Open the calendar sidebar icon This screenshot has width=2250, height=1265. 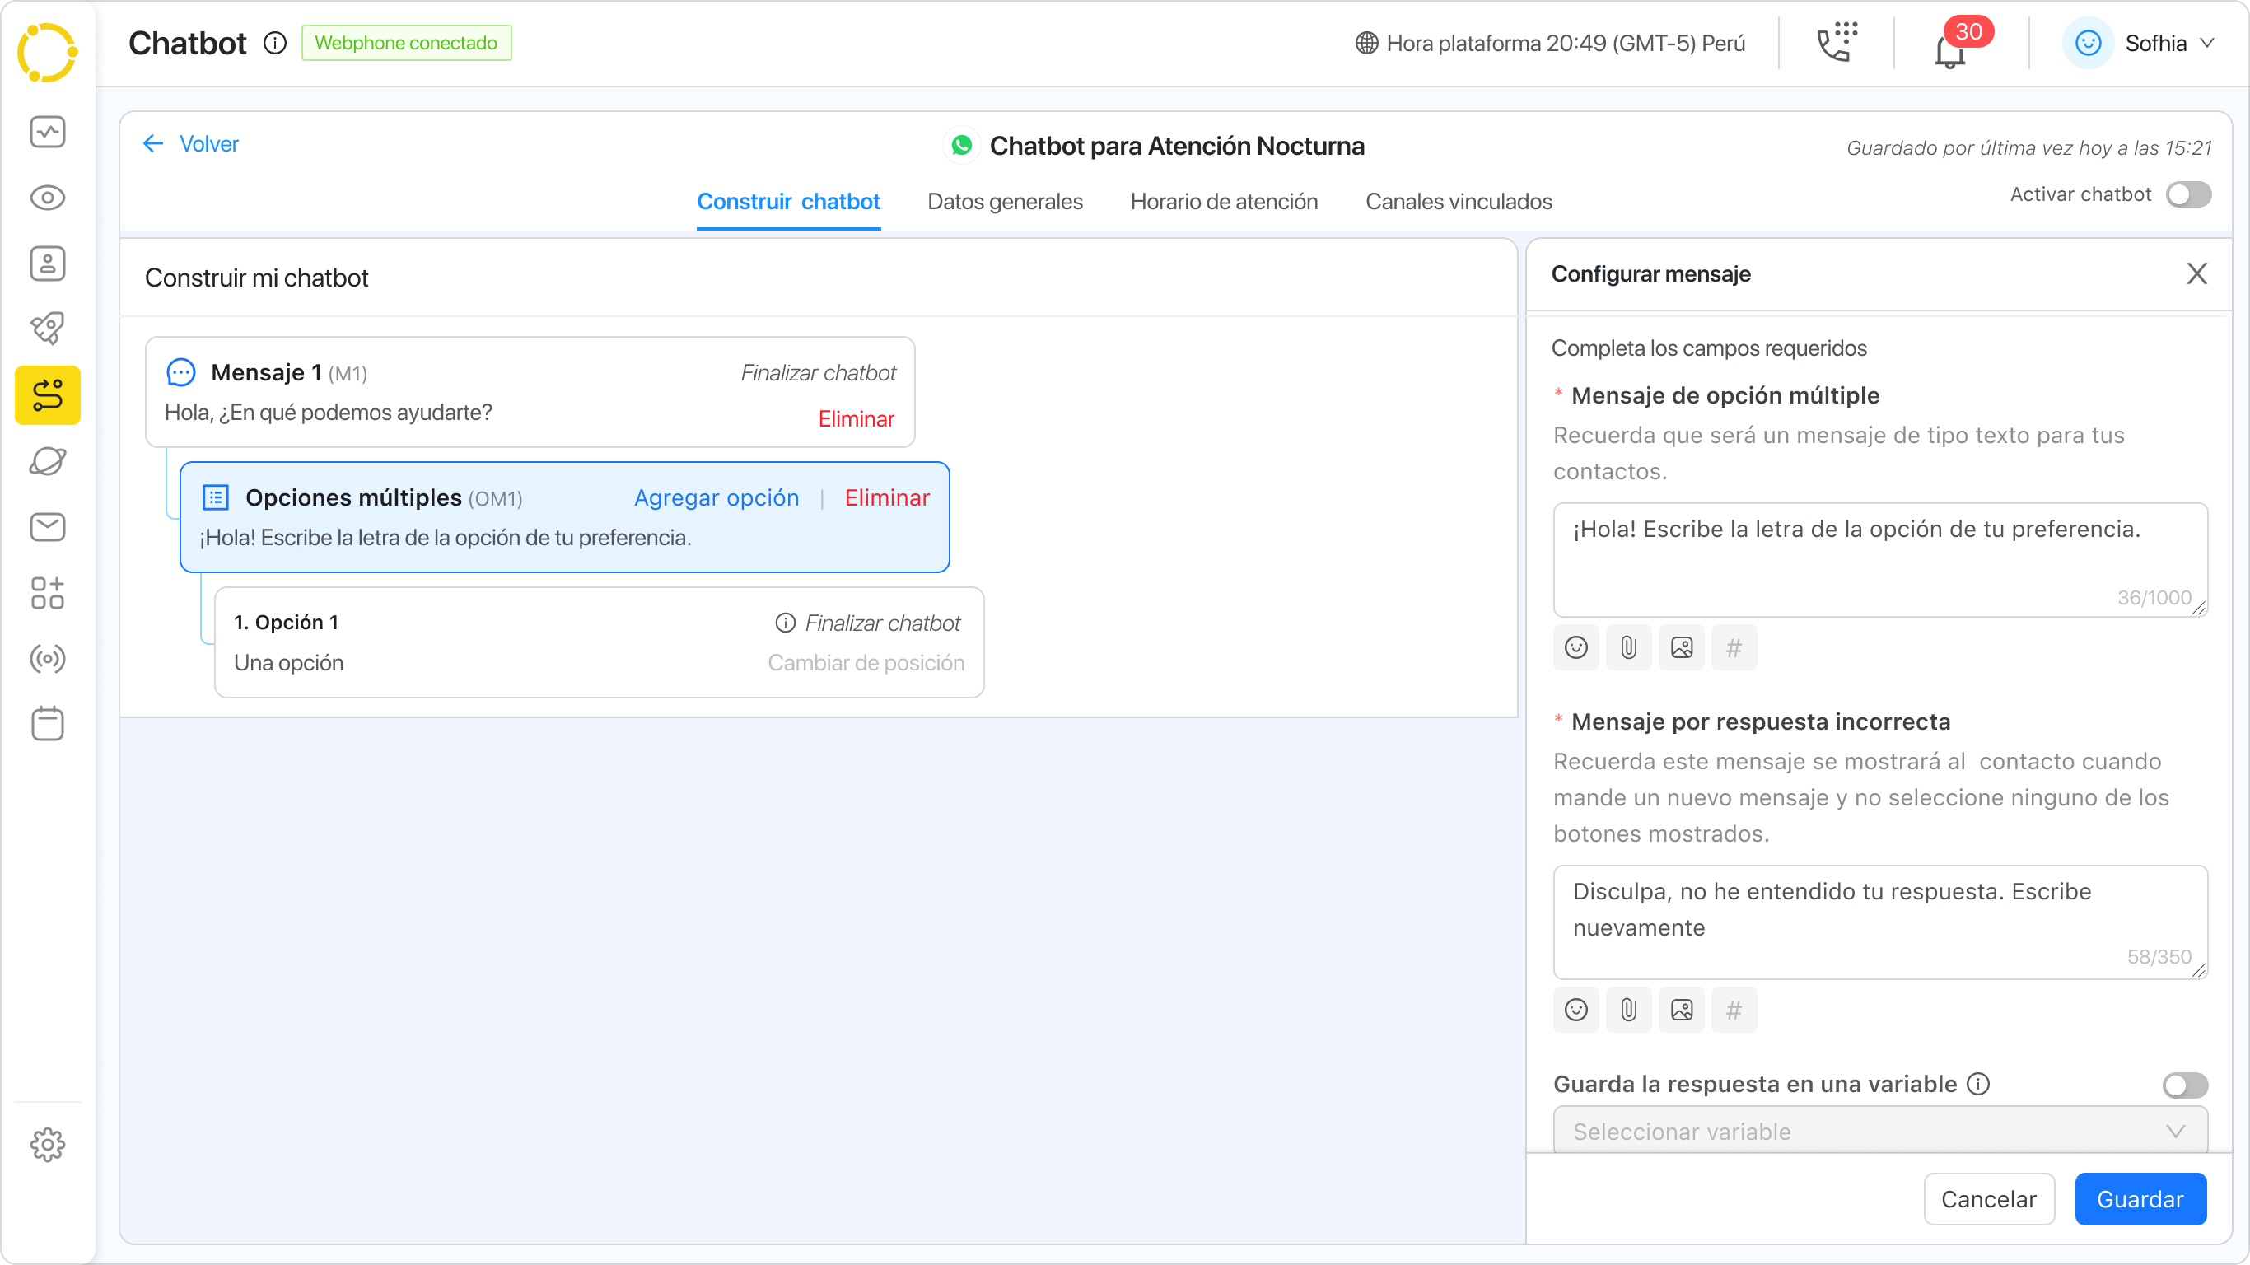pos(47,724)
